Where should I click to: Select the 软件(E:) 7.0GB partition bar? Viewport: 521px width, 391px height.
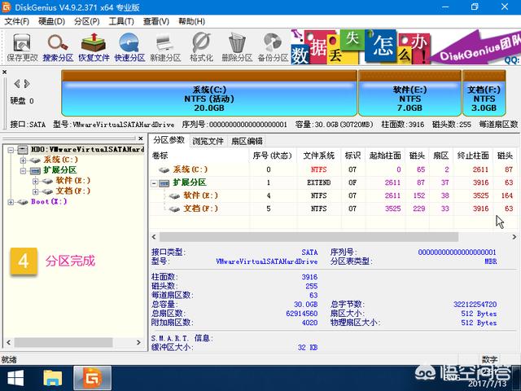[x=409, y=93]
